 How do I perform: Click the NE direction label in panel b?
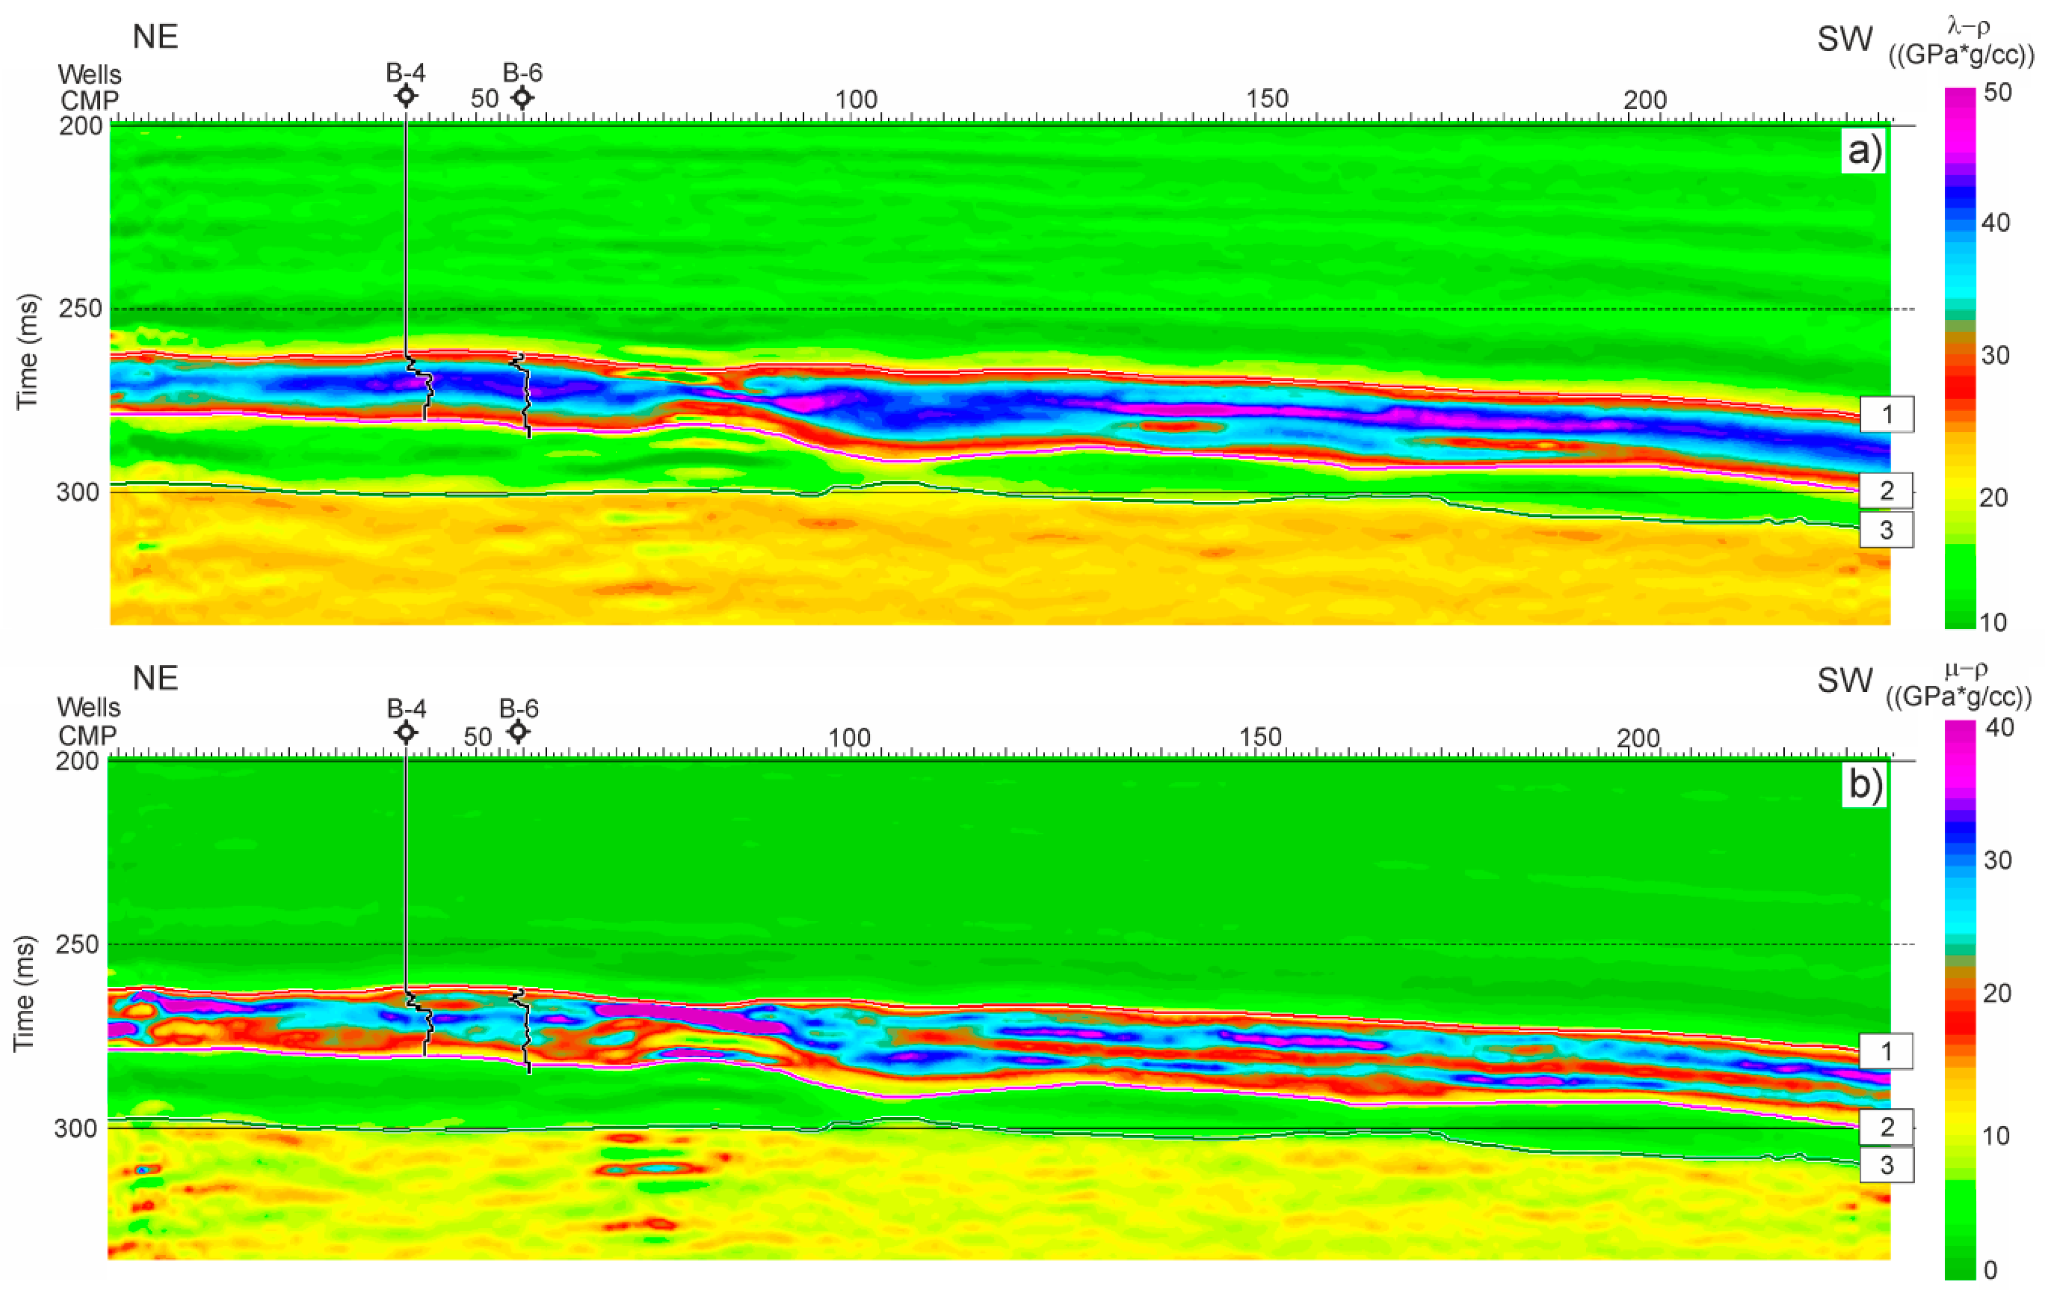click(155, 679)
